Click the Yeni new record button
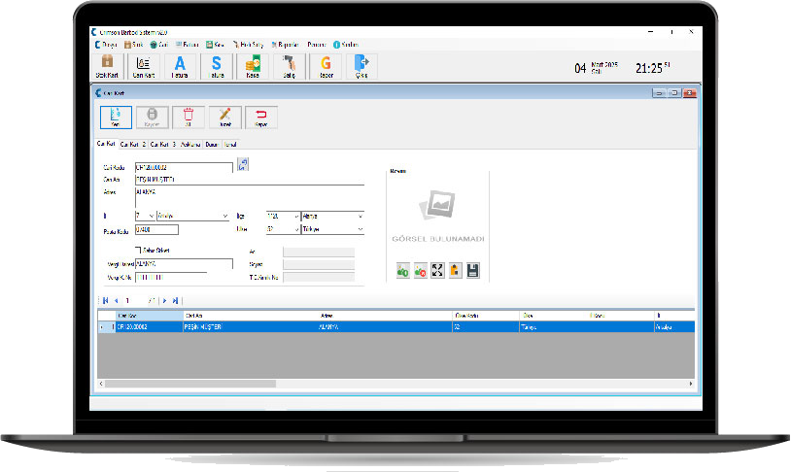This screenshot has width=791, height=472. (115, 118)
